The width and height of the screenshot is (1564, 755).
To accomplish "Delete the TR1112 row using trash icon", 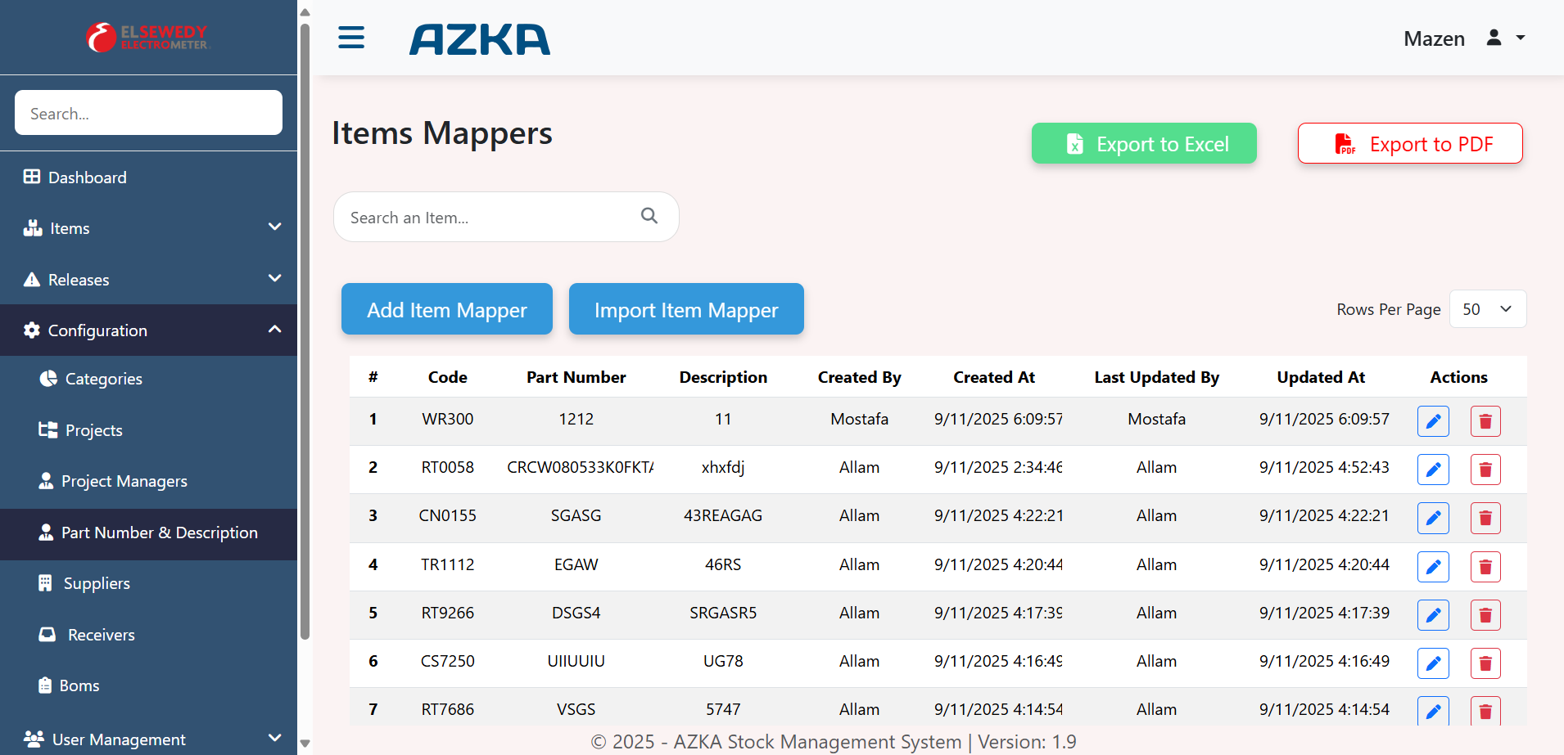I will pyautogui.click(x=1485, y=566).
